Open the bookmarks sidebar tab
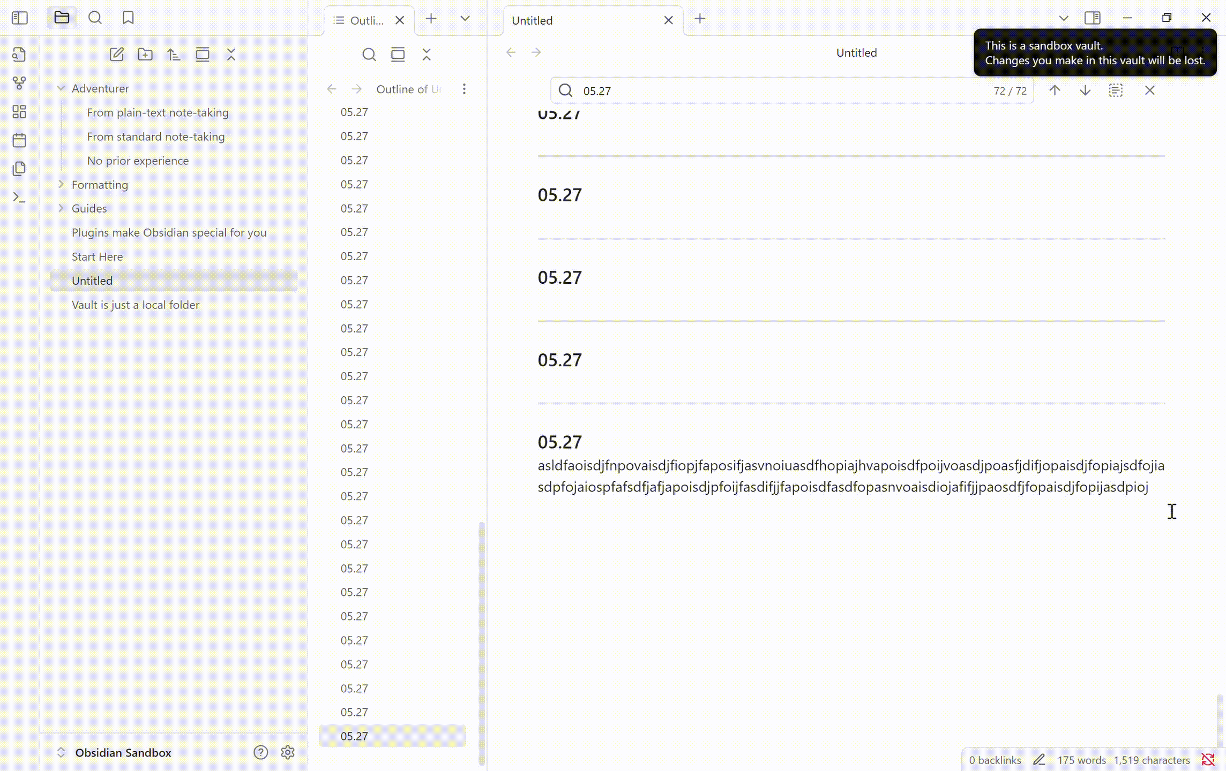This screenshot has width=1226, height=771. pyautogui.click(x=128, y=18)
